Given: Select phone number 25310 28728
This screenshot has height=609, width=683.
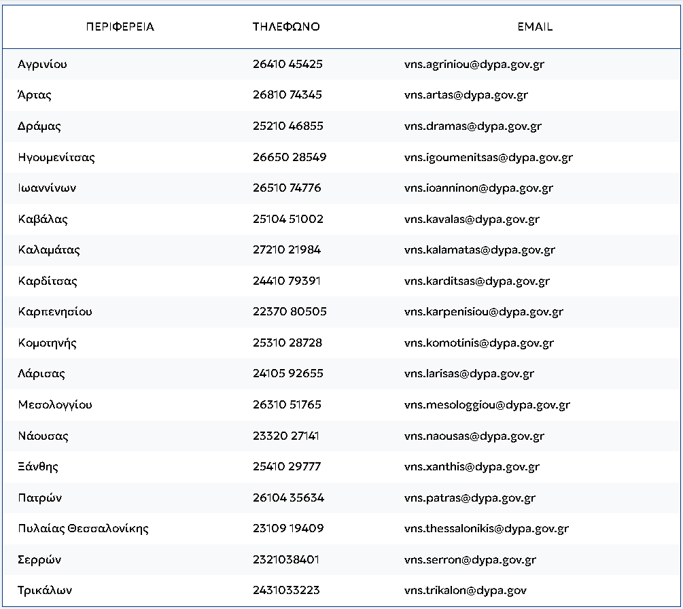Looking at the screenshot, I should [287, 343].
